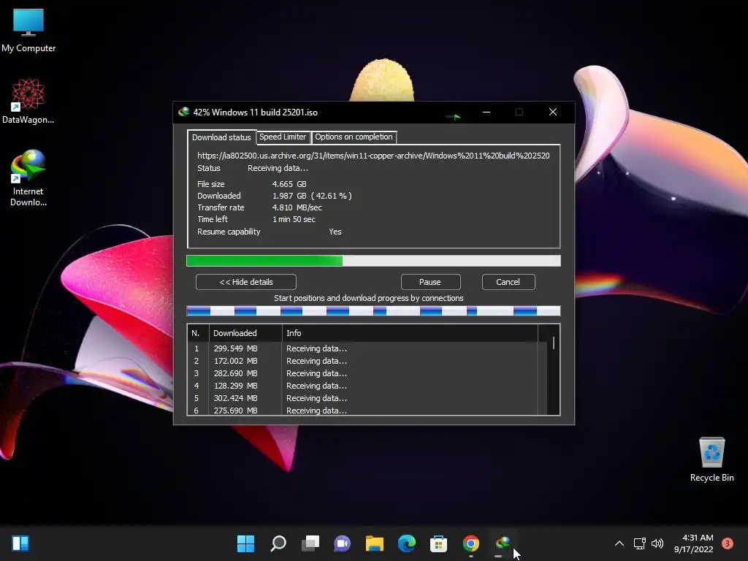Image resolution: width=748 pixels, height=561 pixels.
Task: Close the IDM download window
Action: click(553, 112)
